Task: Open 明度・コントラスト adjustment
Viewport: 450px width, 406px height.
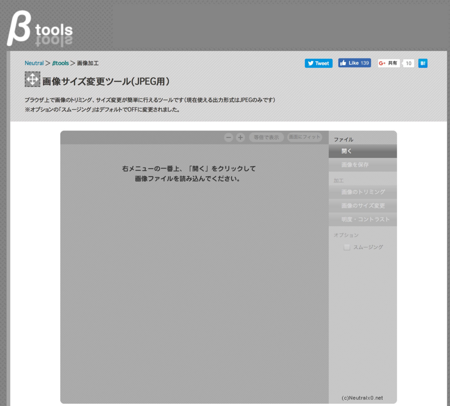Action: (363, 219)
